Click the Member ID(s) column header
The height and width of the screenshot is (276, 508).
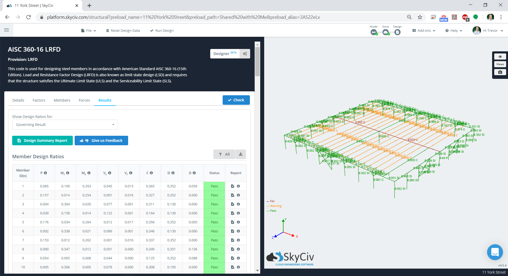tap(23, 173)
